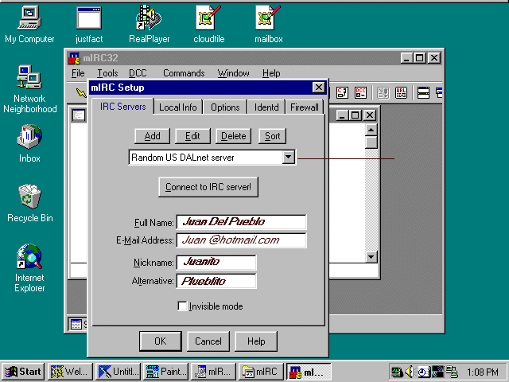
Task: Switch to the IRC Servers tab
Action: coord(122,106)
